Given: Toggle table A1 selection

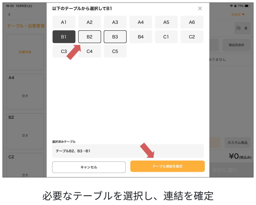Looking at the screenshot, I should [x=64, y=22].
